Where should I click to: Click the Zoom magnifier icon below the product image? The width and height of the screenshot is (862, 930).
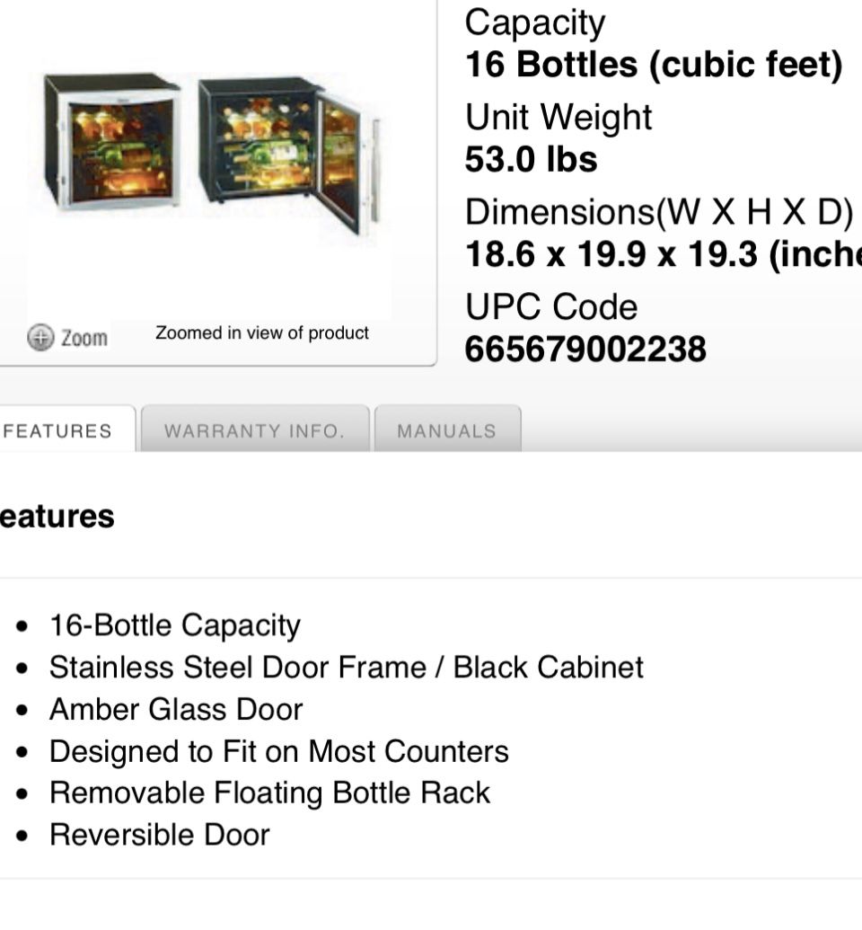pos(40,337)
